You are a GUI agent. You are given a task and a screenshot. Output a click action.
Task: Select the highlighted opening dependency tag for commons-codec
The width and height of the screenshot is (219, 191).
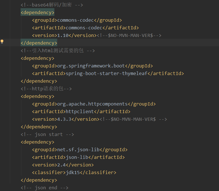[x=37, y=13]
